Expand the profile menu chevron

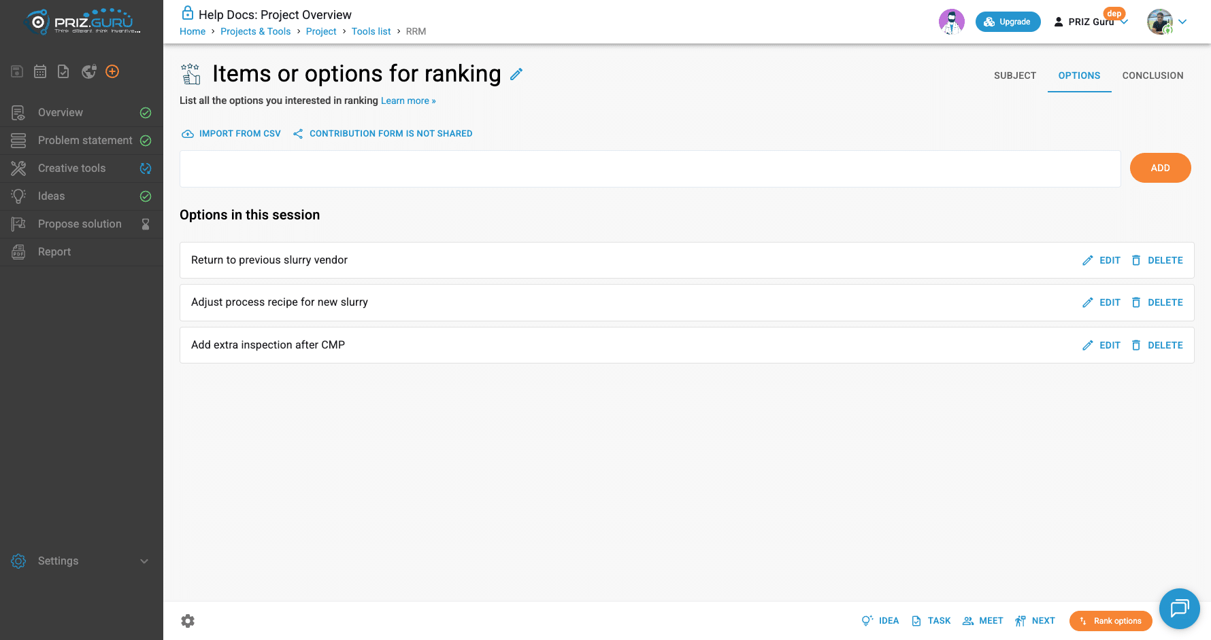tap(1182, 22)
